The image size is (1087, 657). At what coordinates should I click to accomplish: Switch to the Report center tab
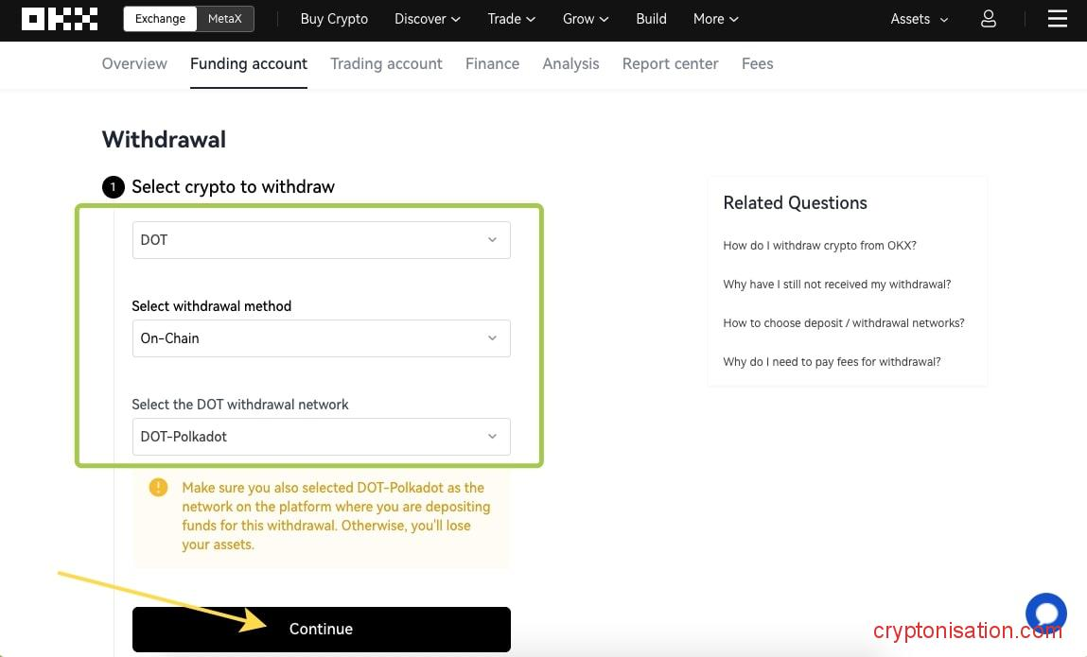pyautogui.click(x=670, y=64)
